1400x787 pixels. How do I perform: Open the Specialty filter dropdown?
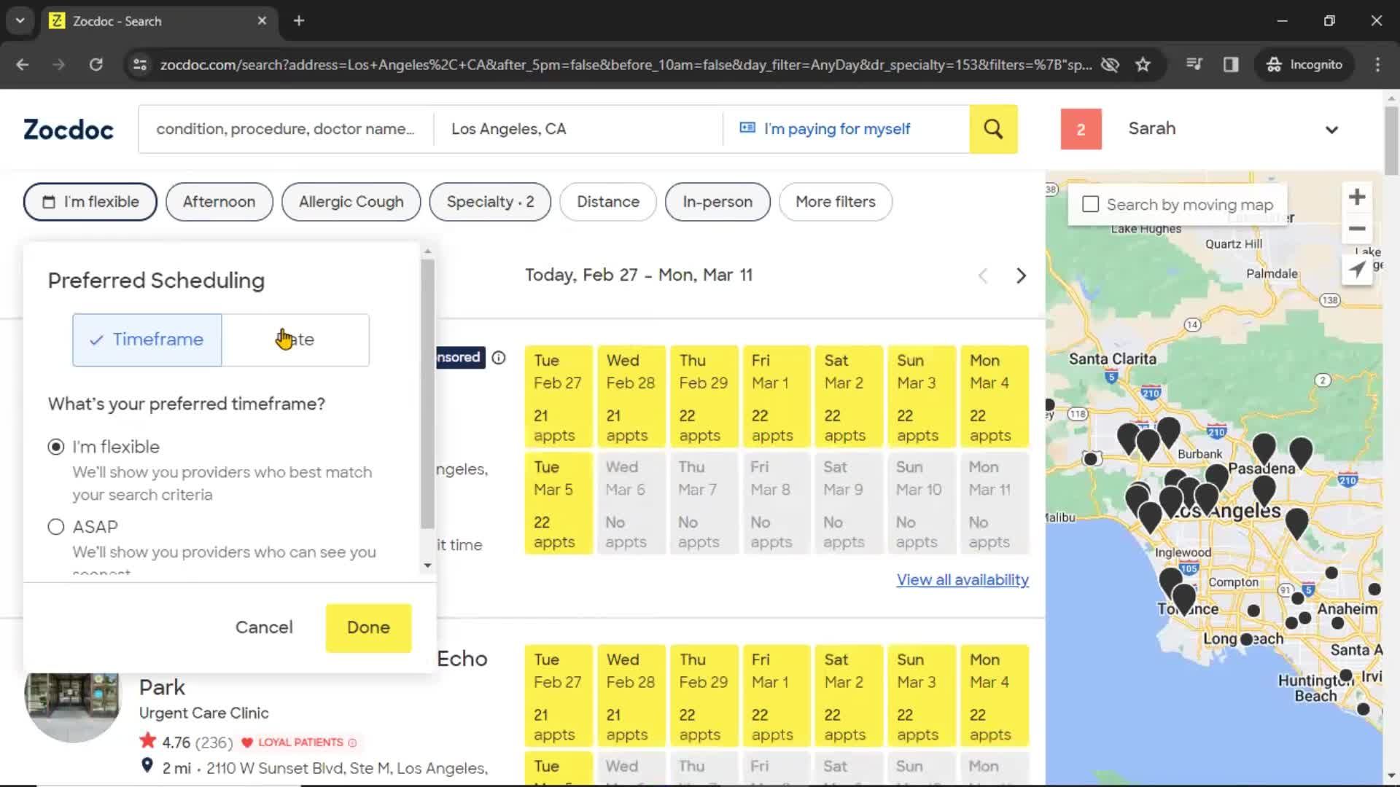click(x=490, y=202)
